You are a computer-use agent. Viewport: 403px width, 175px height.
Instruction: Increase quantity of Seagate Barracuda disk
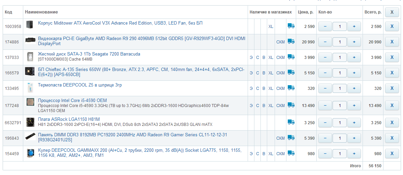click(x=354, y=57)
